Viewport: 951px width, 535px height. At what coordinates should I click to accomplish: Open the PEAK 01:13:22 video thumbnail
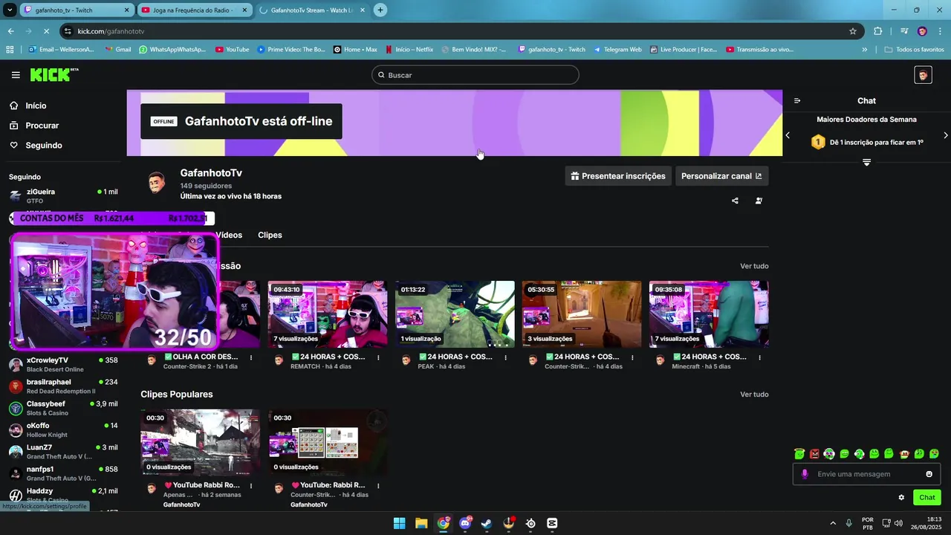pos(455,314)
